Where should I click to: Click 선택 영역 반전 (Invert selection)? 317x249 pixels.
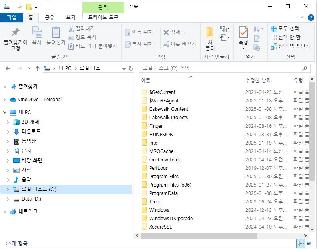tap(290, 46)
